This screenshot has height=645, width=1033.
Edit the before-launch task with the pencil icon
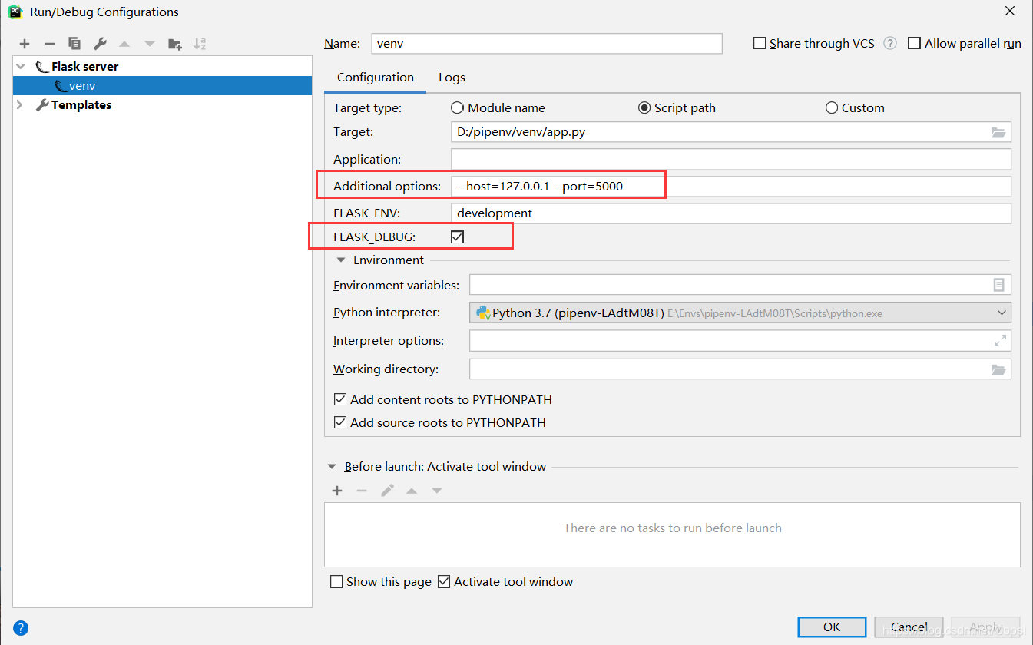tap(387, 490)
